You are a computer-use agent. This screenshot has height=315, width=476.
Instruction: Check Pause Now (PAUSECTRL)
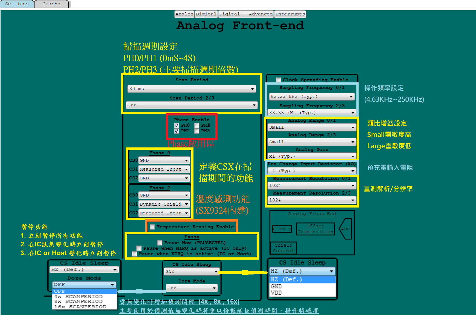click(x=159, y=243)
